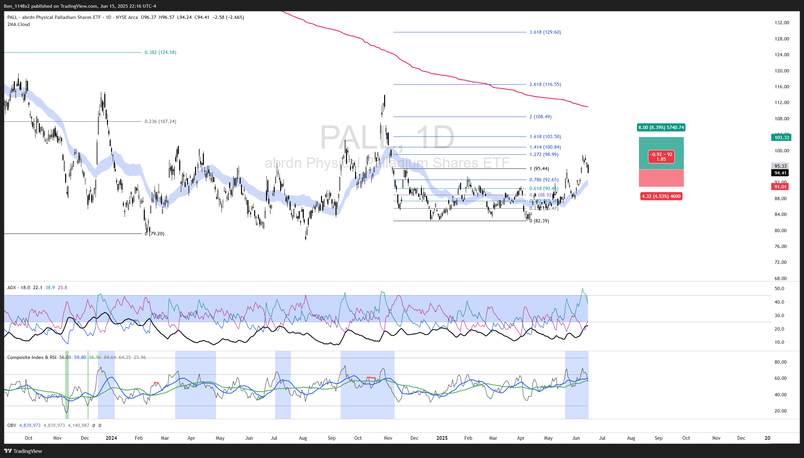The height and width of the screenshot is (458, 804).
Task: Click the green profit zone of the long position
Action: point(661,143)
